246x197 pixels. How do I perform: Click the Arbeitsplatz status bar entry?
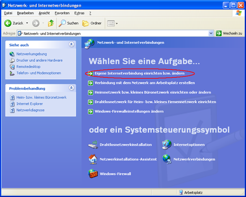point(191,193)
